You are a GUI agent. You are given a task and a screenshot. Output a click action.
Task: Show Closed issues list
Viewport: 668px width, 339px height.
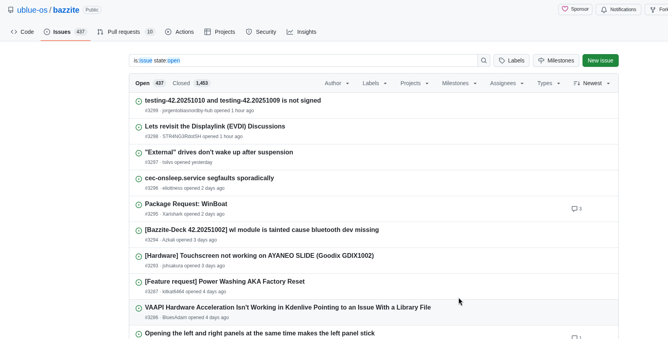click(x=191, y=83)
